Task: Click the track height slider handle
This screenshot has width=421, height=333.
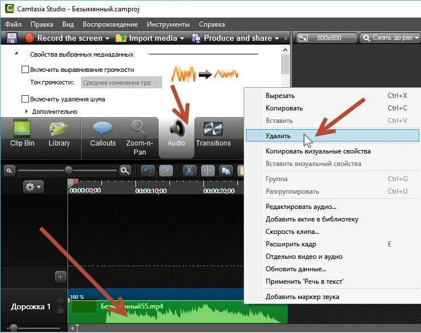Action: pyautogui.click(x=13, y=328)
